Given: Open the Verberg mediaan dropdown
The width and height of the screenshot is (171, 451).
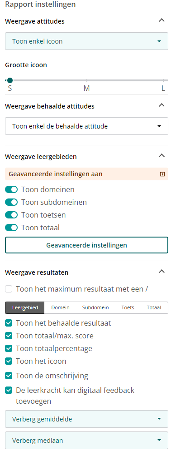Looking at the screenshot, I should tap(86, 441).
